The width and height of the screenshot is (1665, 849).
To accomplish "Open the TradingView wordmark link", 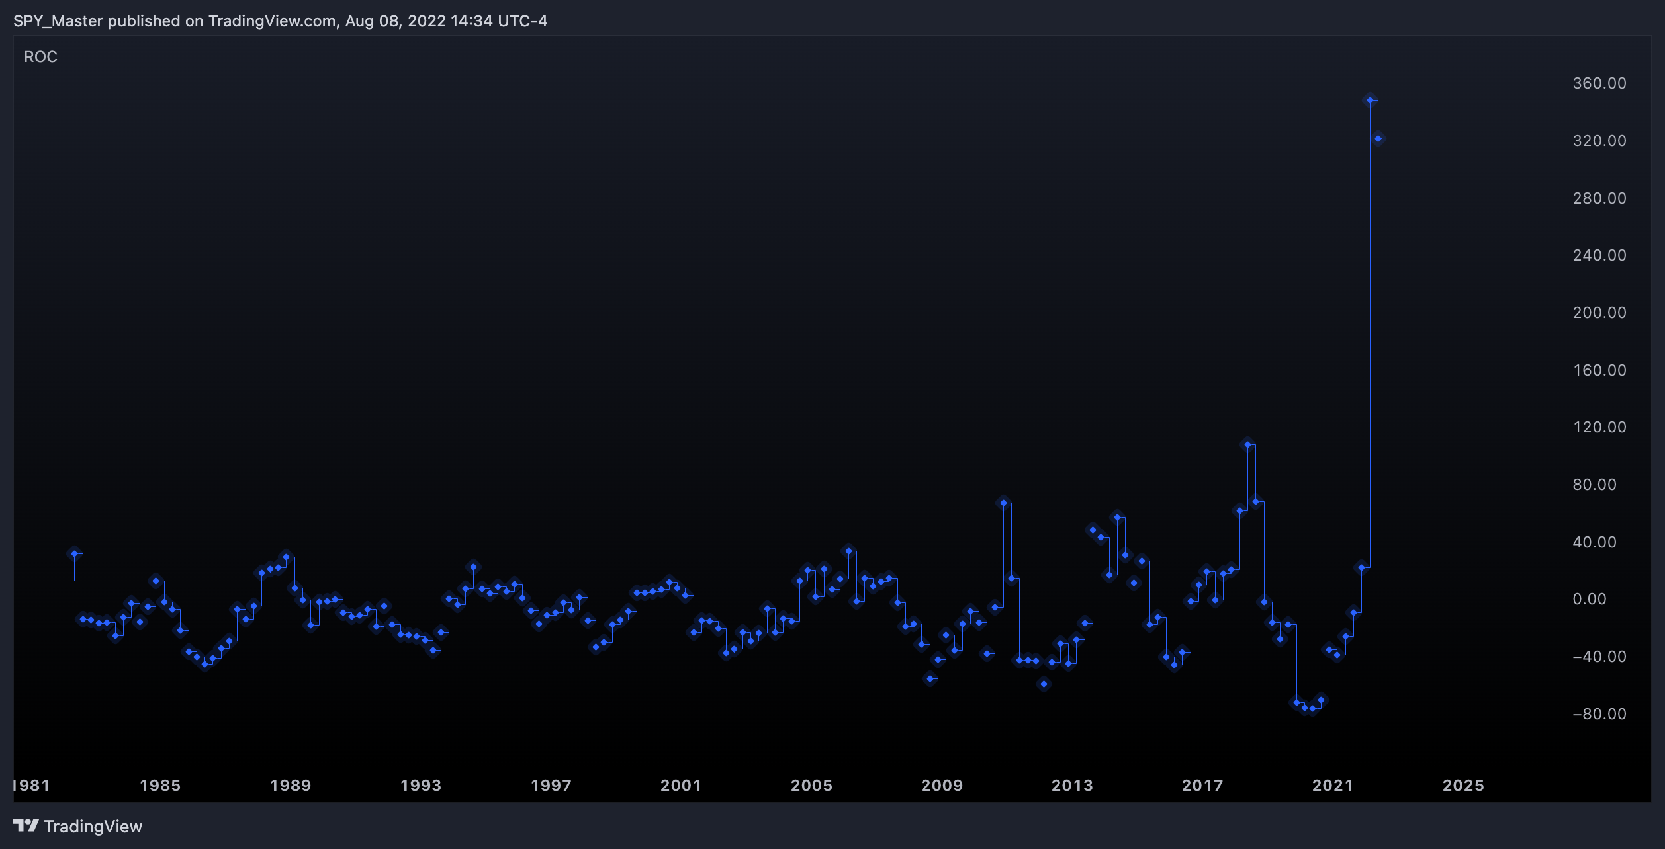I will [93, 827].
